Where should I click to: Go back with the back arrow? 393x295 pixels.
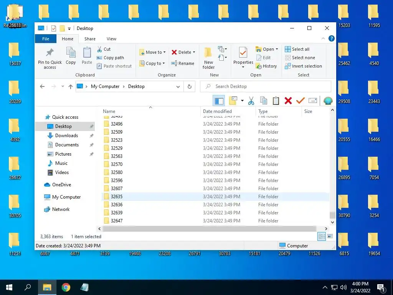(x=42, y=86)
